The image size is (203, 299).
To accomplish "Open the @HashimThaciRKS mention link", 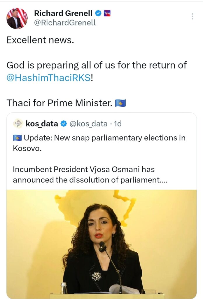I will 48,79.
